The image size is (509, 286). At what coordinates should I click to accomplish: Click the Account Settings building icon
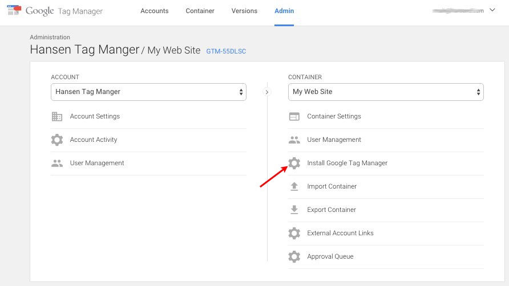[x=57, y=116]
